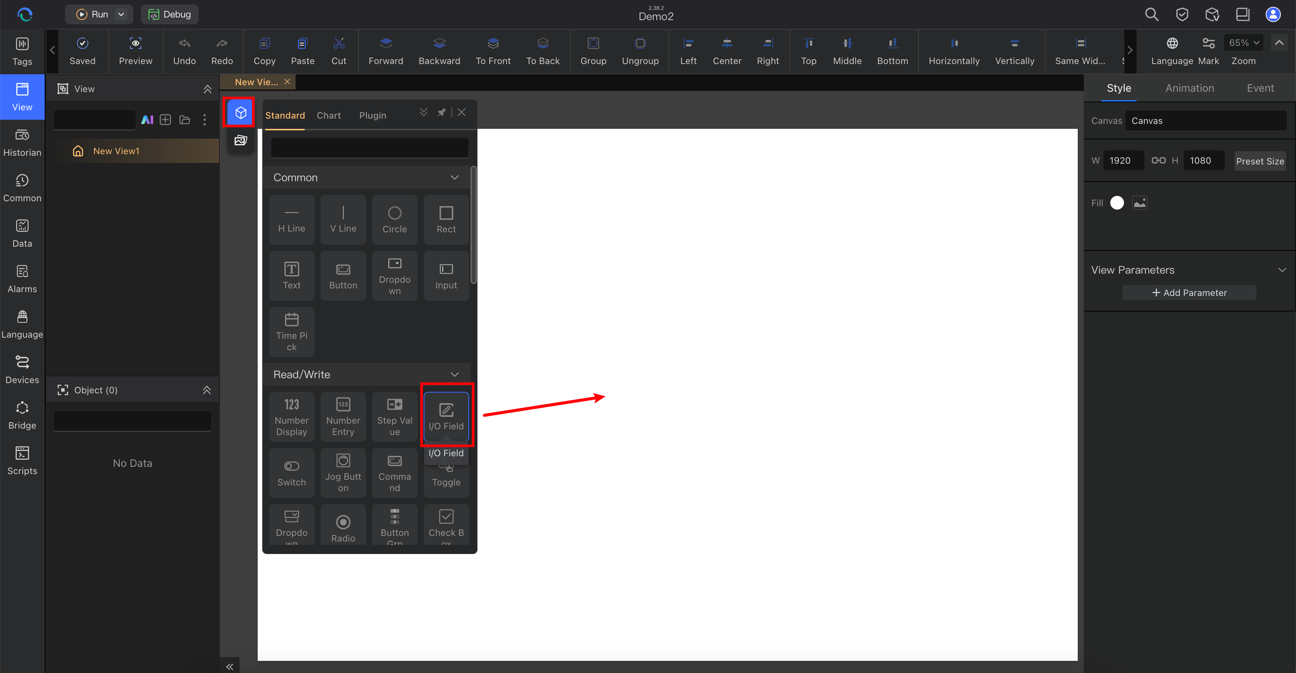Click the Debug button
Viewport: 1296px width, 673px height.
pyautogui.click(x=169, y=14)
